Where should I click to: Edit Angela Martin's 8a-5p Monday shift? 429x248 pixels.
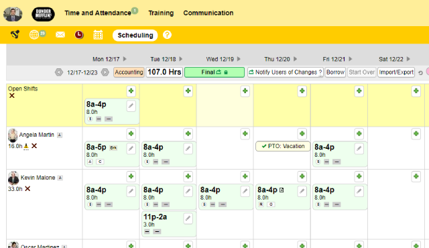pyautogui.click(x=131, y=149)
